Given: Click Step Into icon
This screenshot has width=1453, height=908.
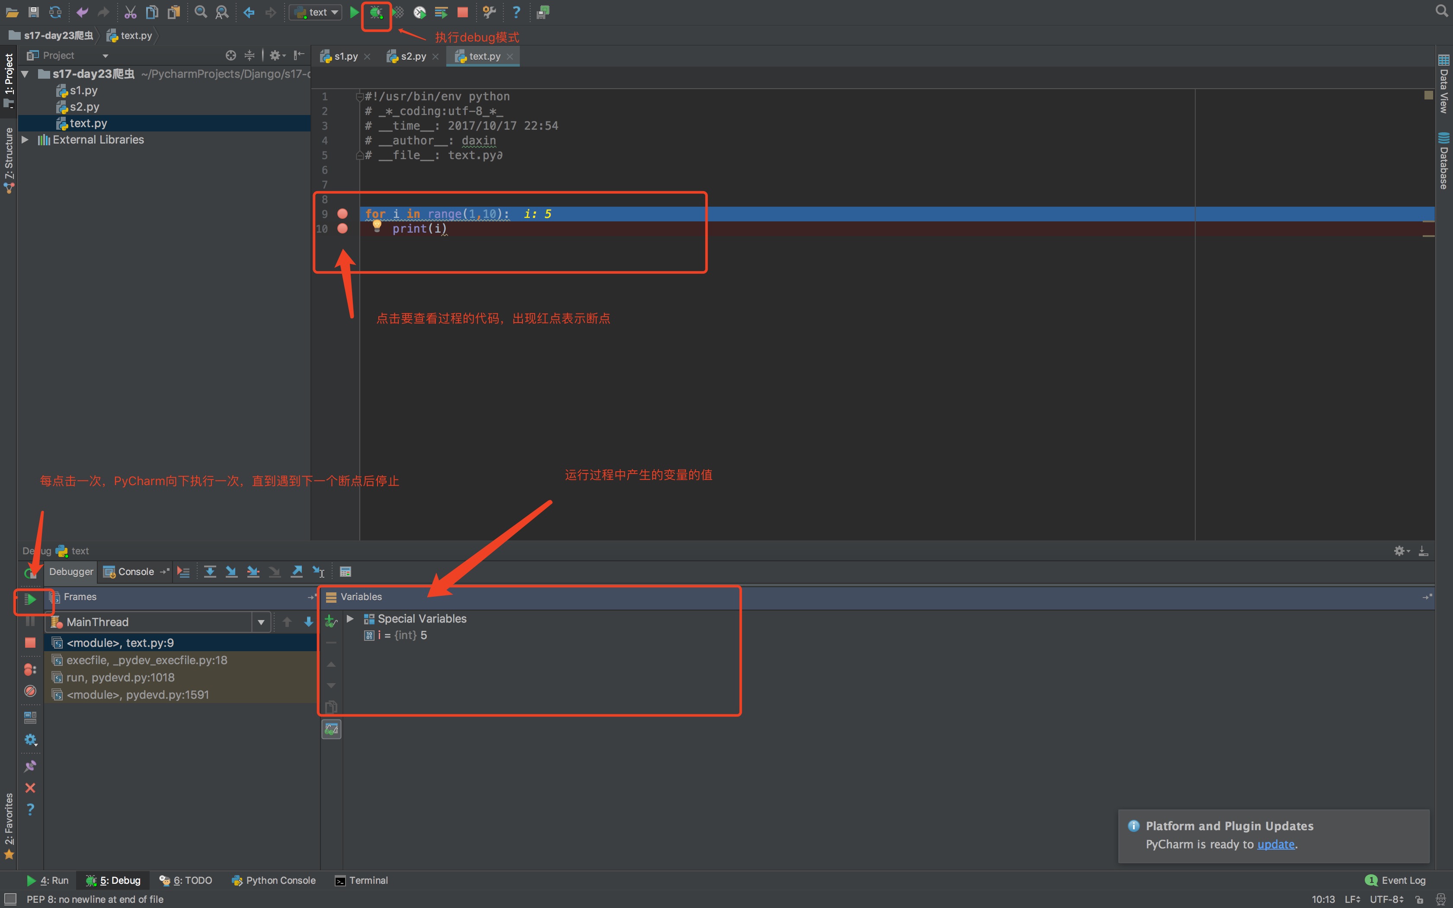Looking at the screenshot, I should pyautogui.click(x=231, y=572).
